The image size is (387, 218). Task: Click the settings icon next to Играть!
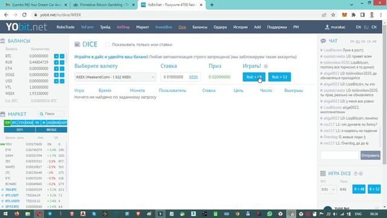(266, 66)
